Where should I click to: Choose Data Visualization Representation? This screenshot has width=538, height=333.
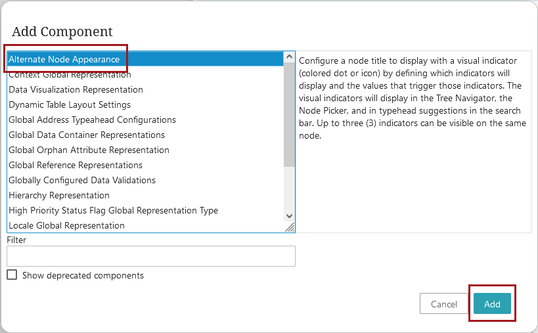(x=145, y=89)
